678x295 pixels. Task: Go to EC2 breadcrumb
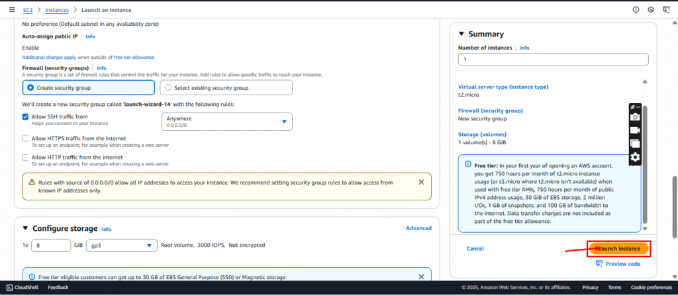click(x=28, y=9)
